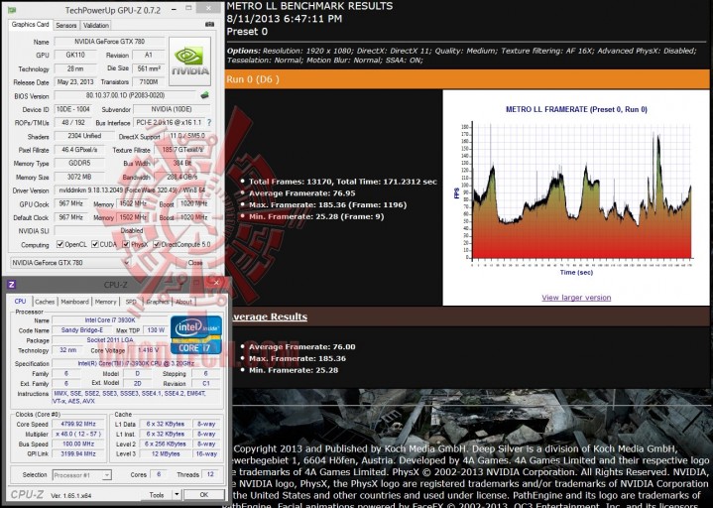This screenshot has width=713, height=508.
Task: Click the Pixel Fillrate 46.4 GPixel/s value
Action: tap(79, 150)
